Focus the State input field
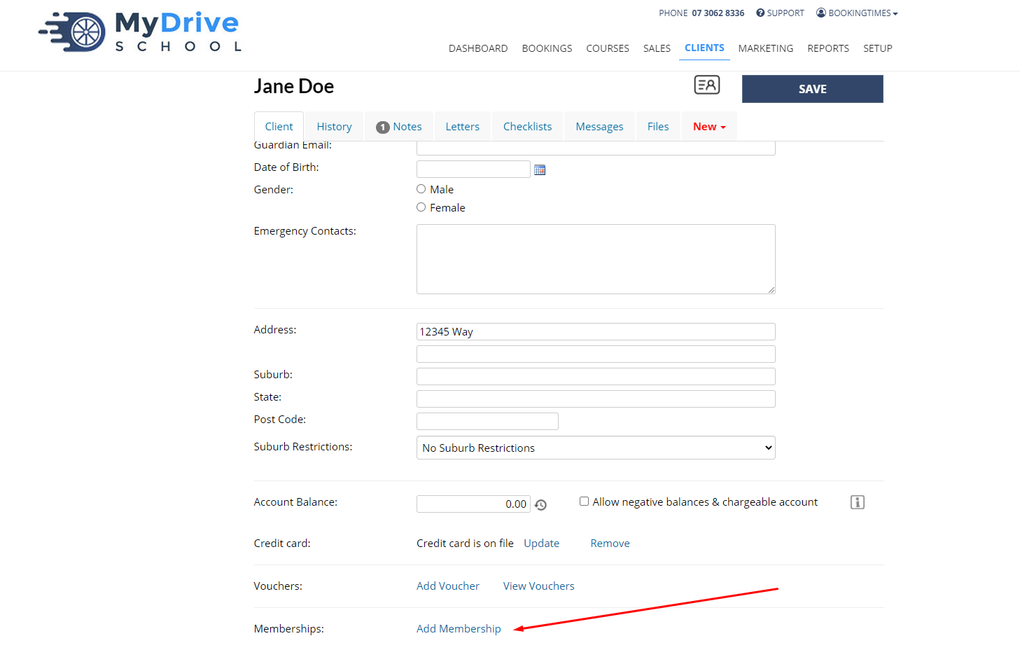This screenshot has height=650, width=1020. [596, 399]
